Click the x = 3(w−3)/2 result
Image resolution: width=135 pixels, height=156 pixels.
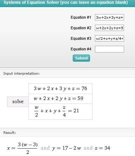pos(22,148)
